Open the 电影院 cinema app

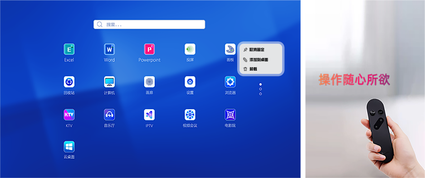tap(230, 115)
